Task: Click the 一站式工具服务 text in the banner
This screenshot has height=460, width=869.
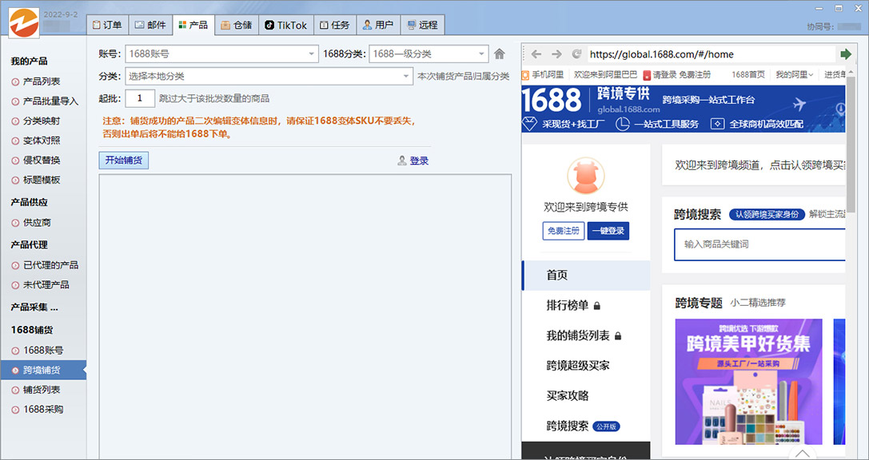Action: (x=666, y=124)
